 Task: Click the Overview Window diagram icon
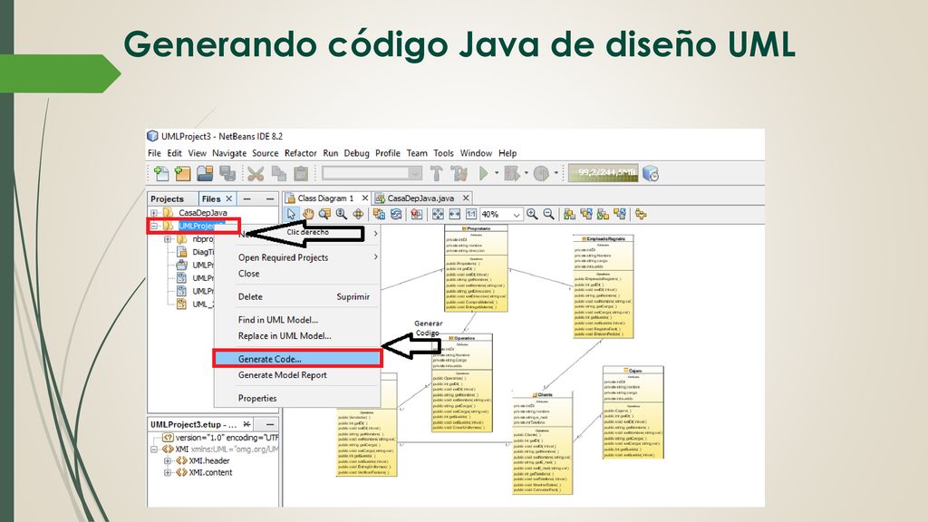pos(379,214)
